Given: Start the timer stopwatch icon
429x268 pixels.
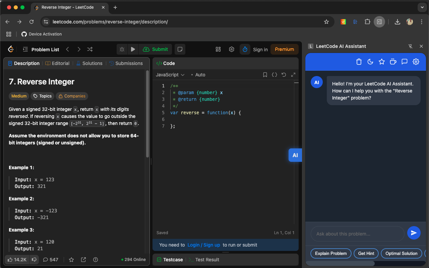Looking at the screenshot, I should (245, 49).
